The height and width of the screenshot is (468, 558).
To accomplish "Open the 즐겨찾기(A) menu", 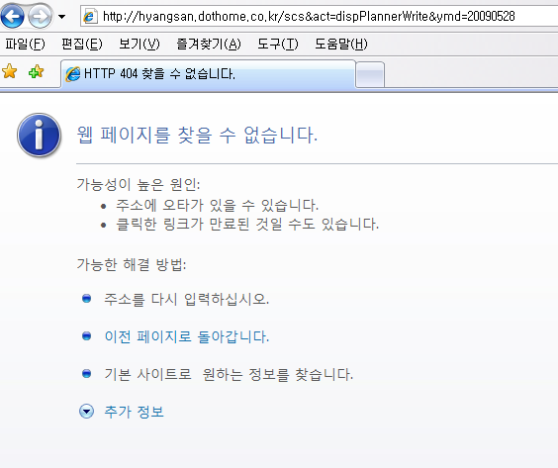I will 209,45.
